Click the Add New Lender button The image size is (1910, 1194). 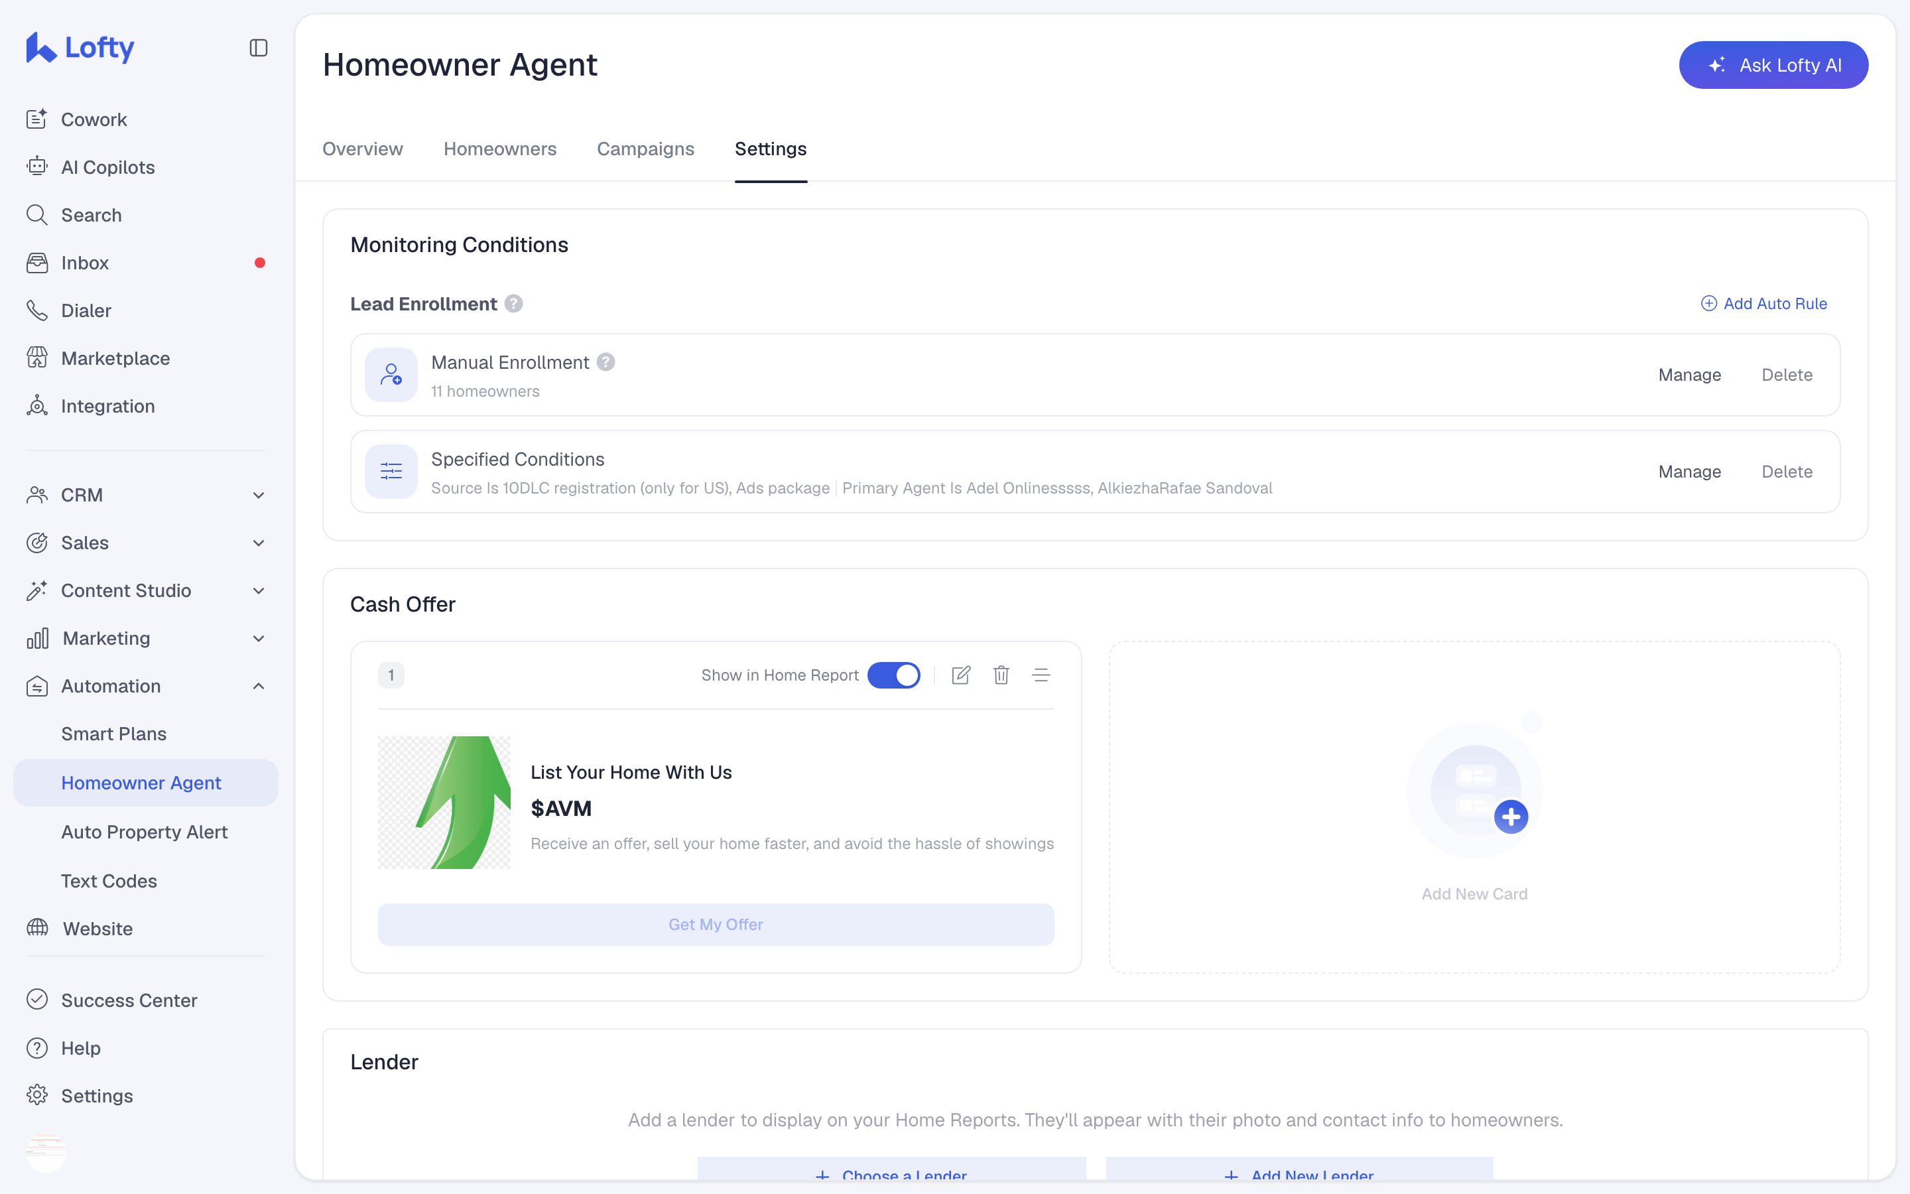coord(1299,1168)
